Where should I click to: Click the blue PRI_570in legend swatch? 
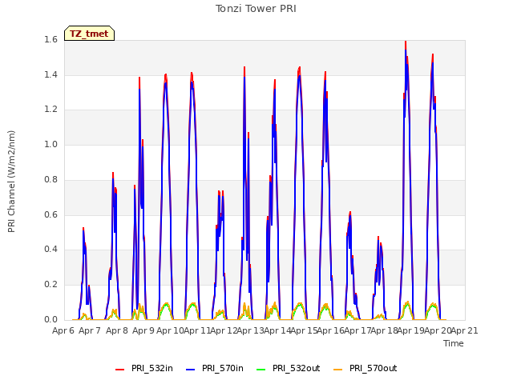click(x=190, y=369)
